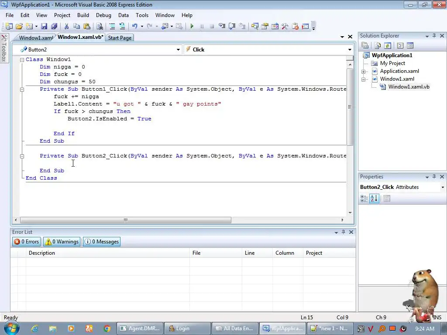Screen dimensions: 447x335
Task: Click the Find in Files binoculars icon
Action: (x=100, y=26)
